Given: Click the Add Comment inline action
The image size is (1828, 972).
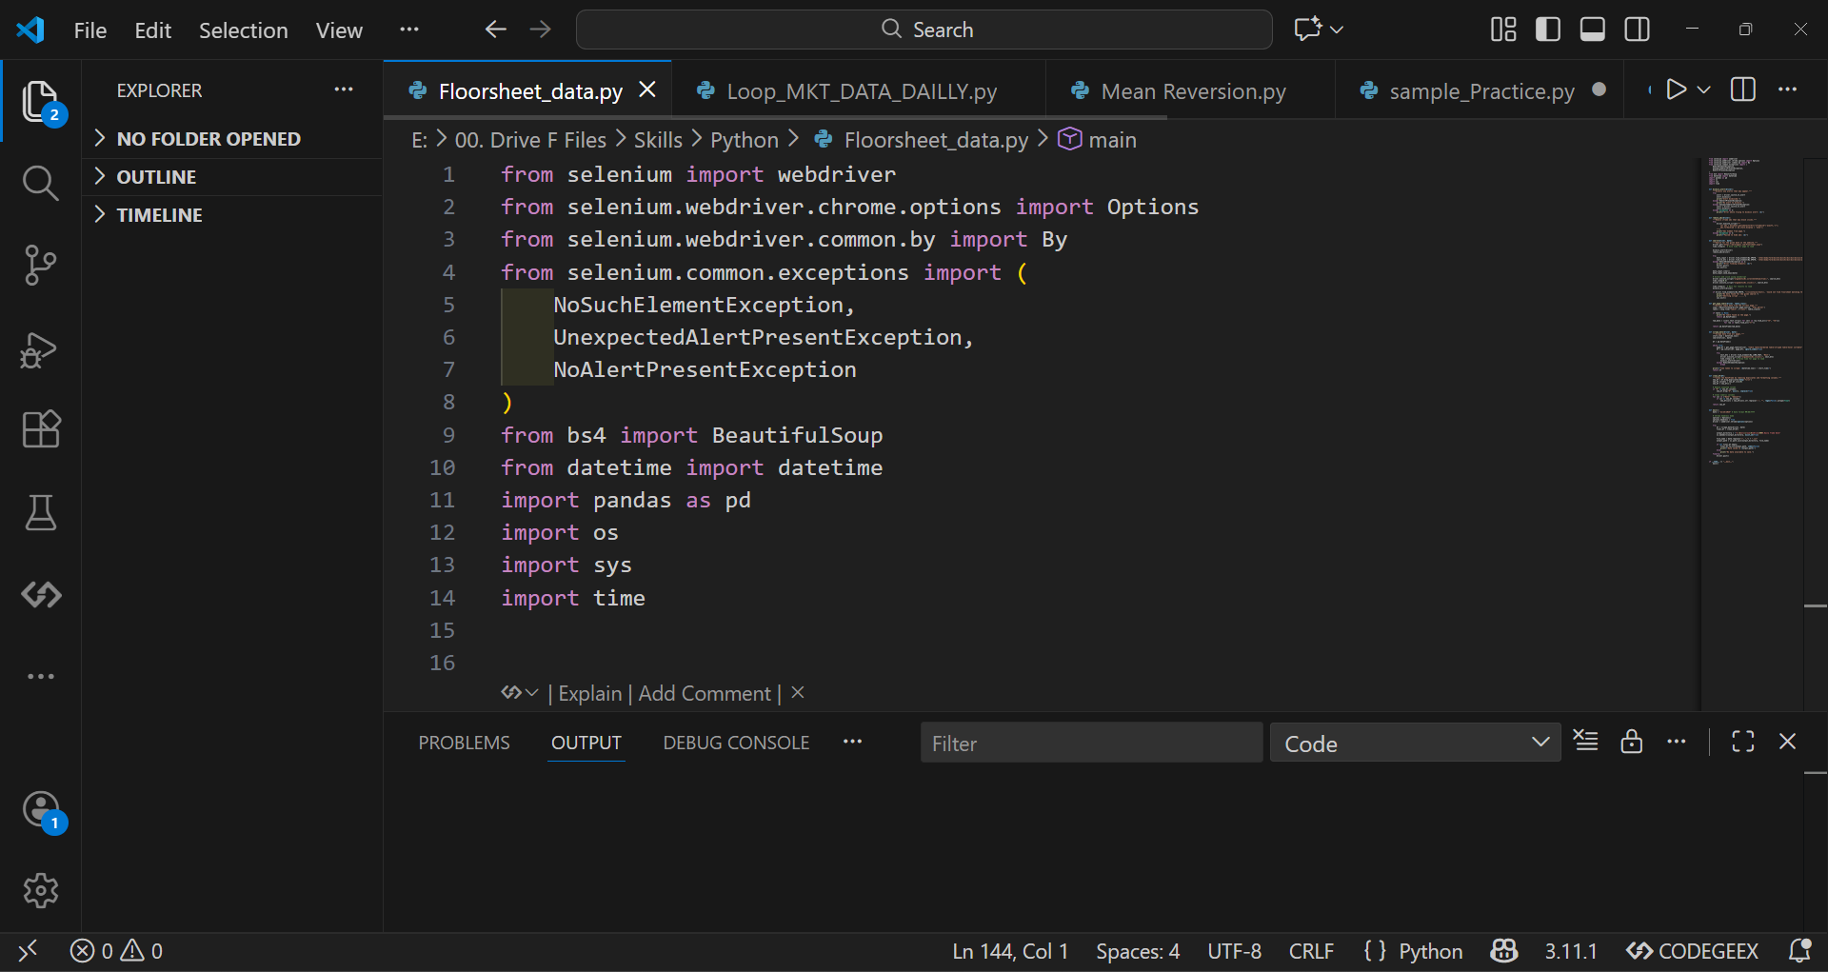Looking at the screenshot, I should click(x=704, y=693).
